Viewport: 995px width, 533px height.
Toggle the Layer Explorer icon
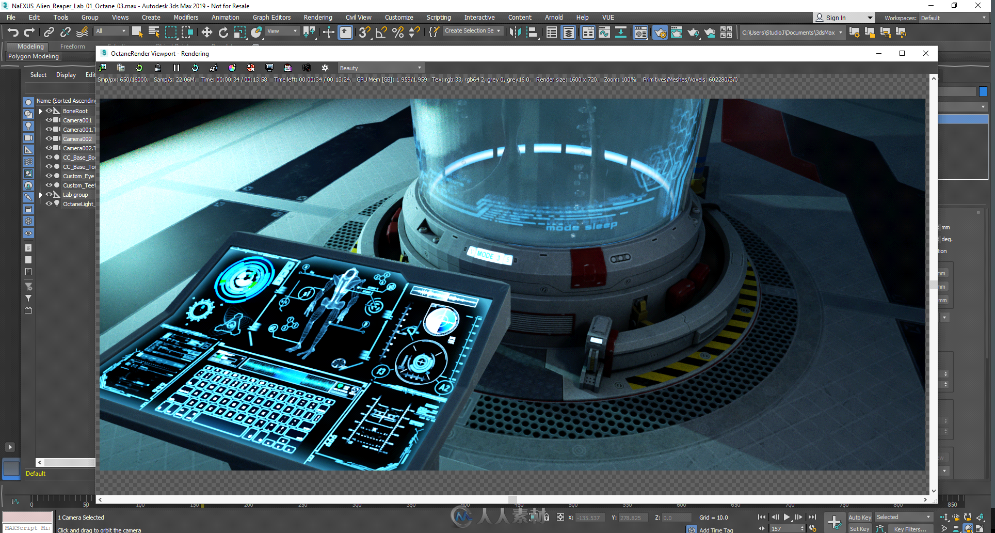coord(569,33)
